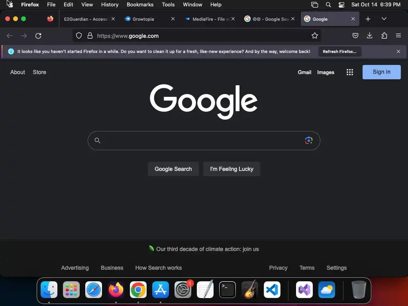The height and width of the screenshot is (306, 408).
Task: View site security via the padlock icon
Action: coord(90,35)
